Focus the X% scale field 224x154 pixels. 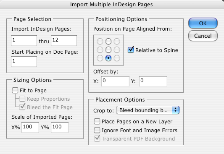tap(30, 127)
